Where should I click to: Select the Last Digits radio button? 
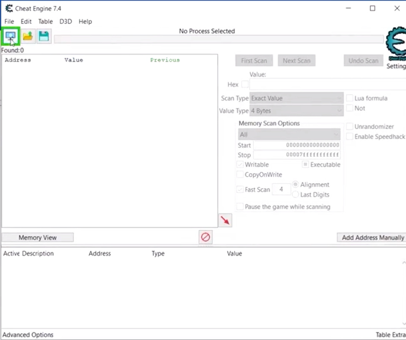(296, 194)
